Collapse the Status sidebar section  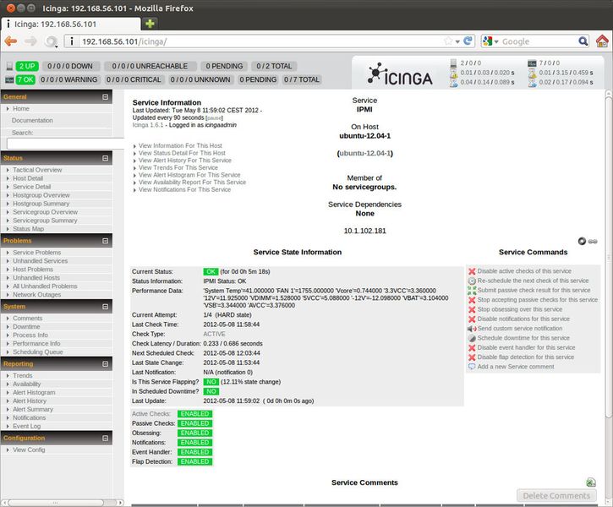point(105,158)
